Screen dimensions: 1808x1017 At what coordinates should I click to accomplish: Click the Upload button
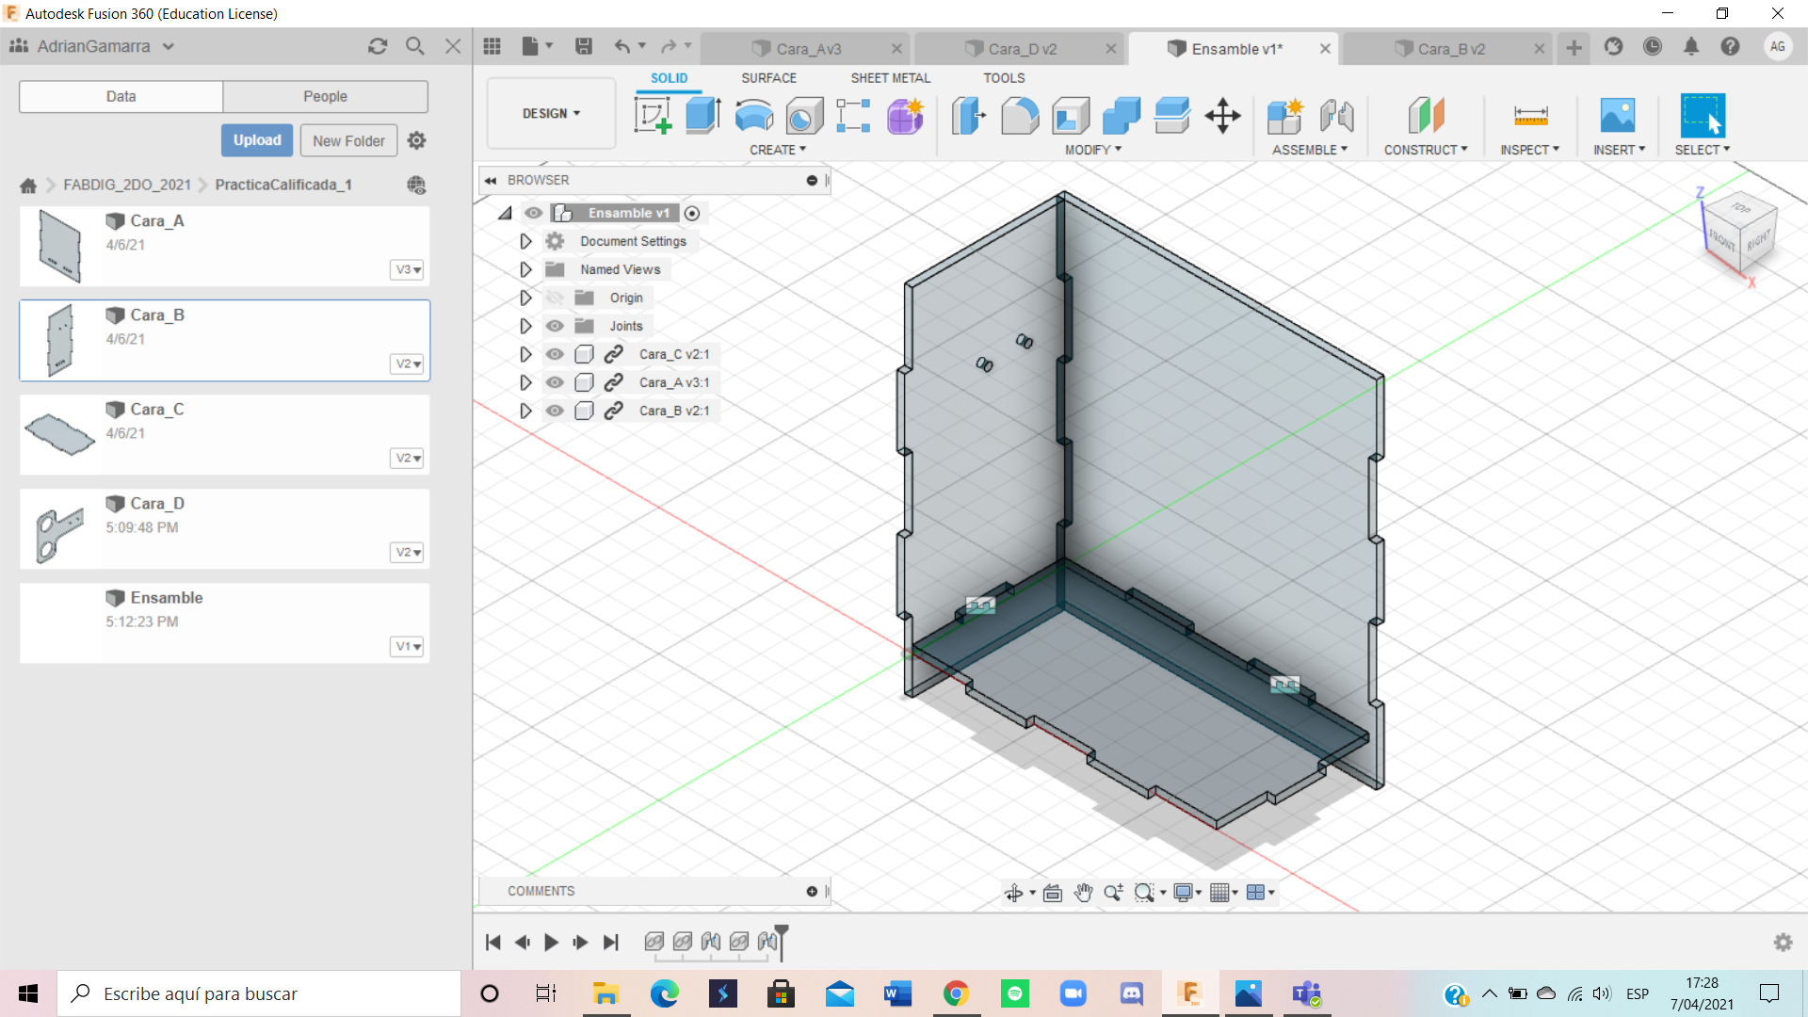(x=257, y=140)
